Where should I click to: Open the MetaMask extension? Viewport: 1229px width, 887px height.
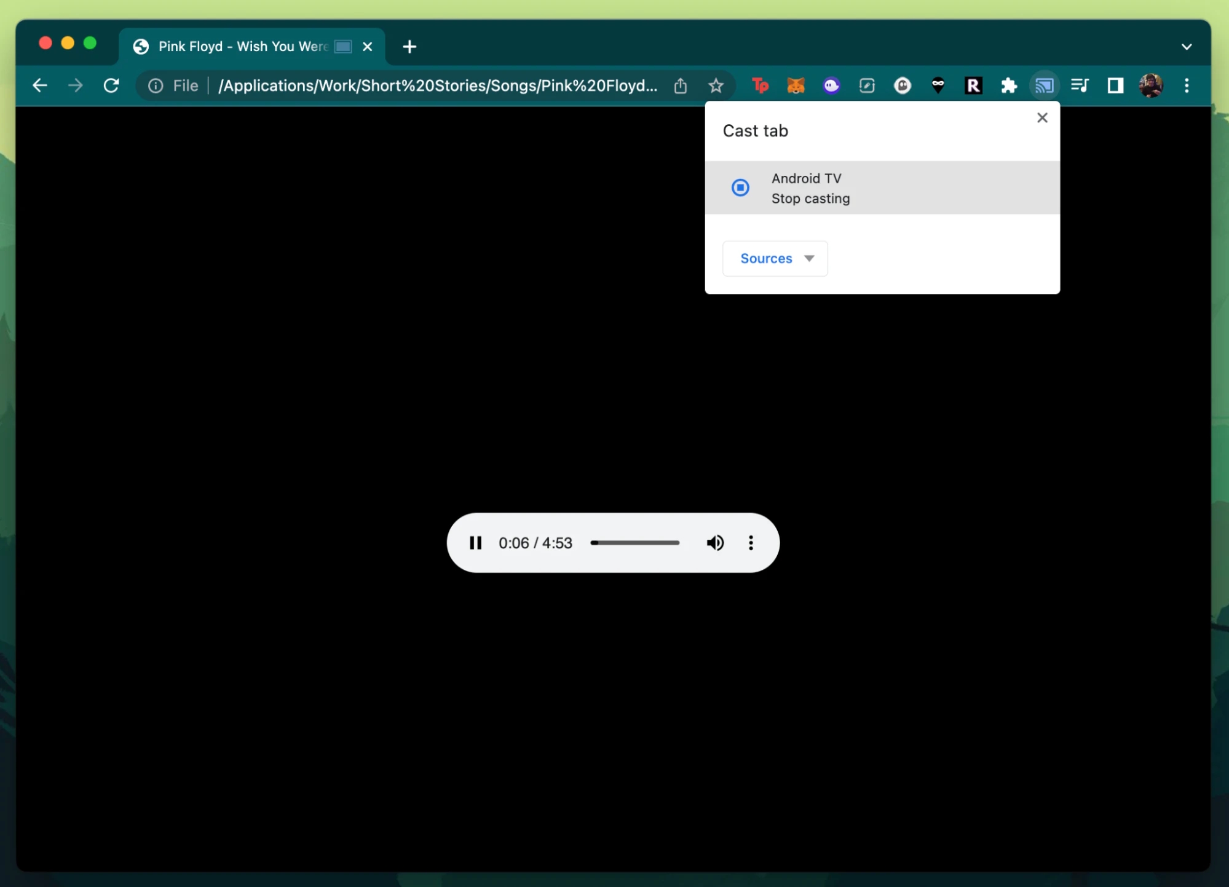click(796, 85)
